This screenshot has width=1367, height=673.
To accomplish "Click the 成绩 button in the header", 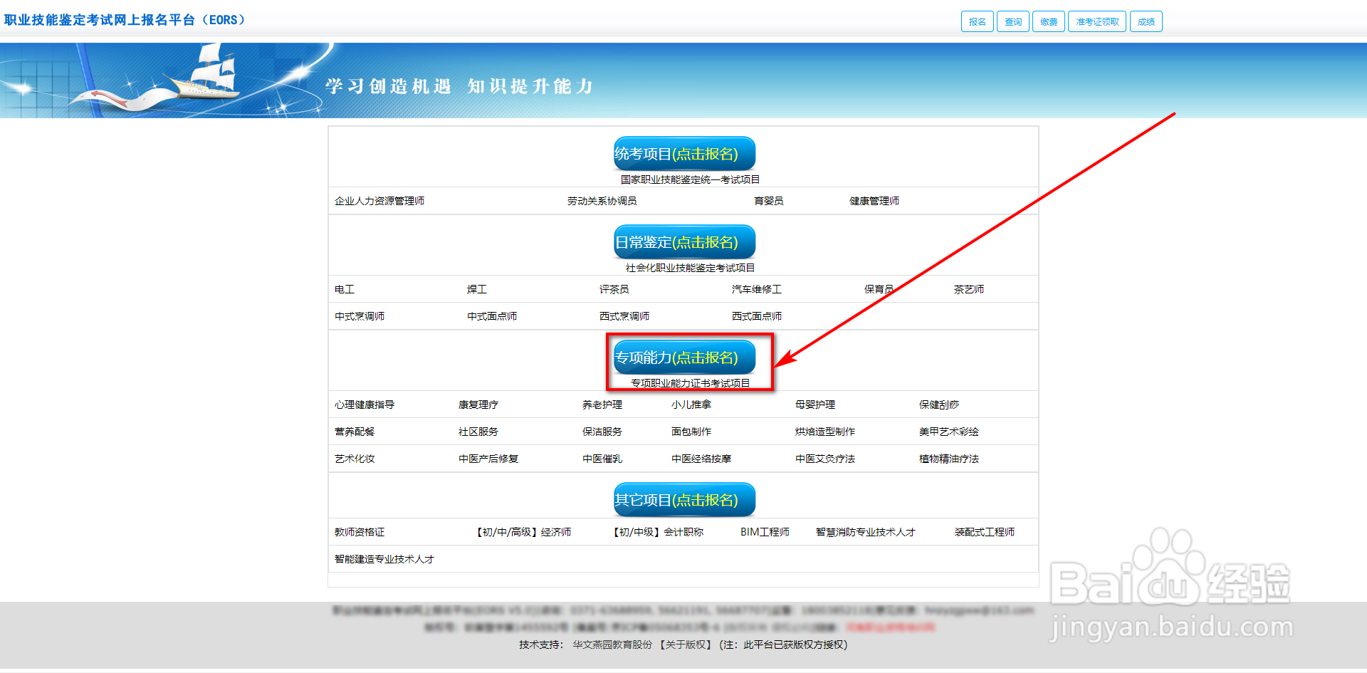I will coord(1146,21).
